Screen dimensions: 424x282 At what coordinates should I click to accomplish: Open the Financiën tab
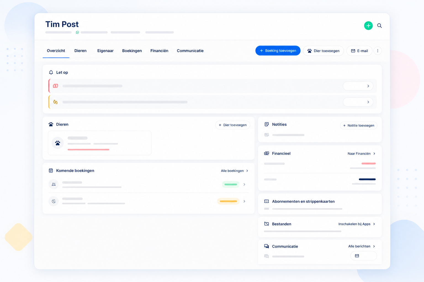pos(159,51)
